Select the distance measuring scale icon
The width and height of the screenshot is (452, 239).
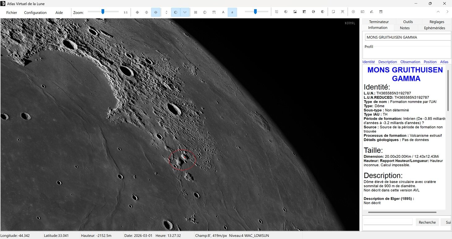[214, 12]
